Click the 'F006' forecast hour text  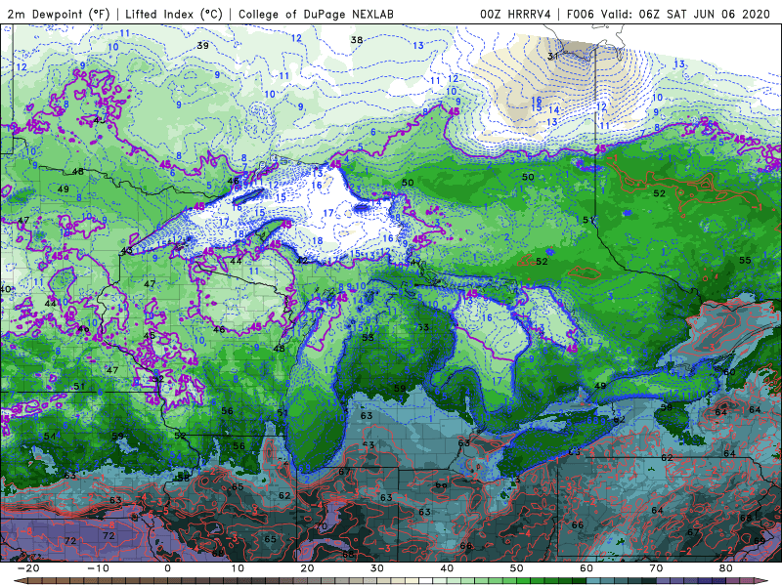point(580,14)
